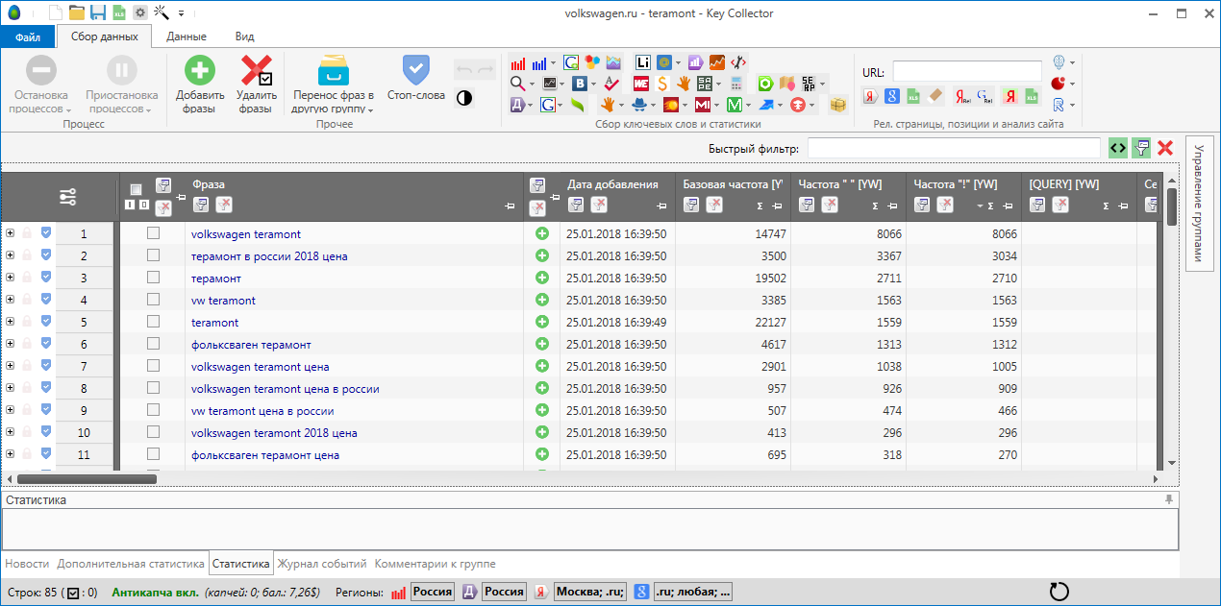Click the red X clear filter icon
Image resolution: width=1221 pixels, height=606 pixels.
pos(1165,148)
